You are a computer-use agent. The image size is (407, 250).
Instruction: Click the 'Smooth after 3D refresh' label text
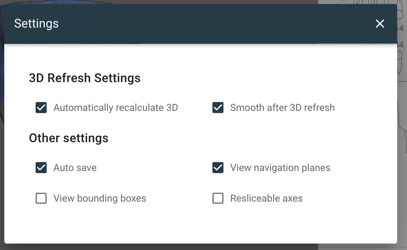click(282, 108)
